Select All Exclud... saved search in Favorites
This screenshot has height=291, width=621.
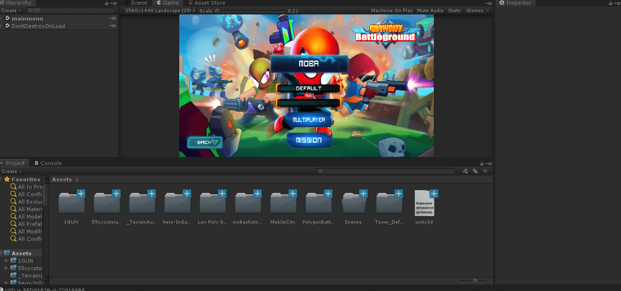click(x=26, y=202)
